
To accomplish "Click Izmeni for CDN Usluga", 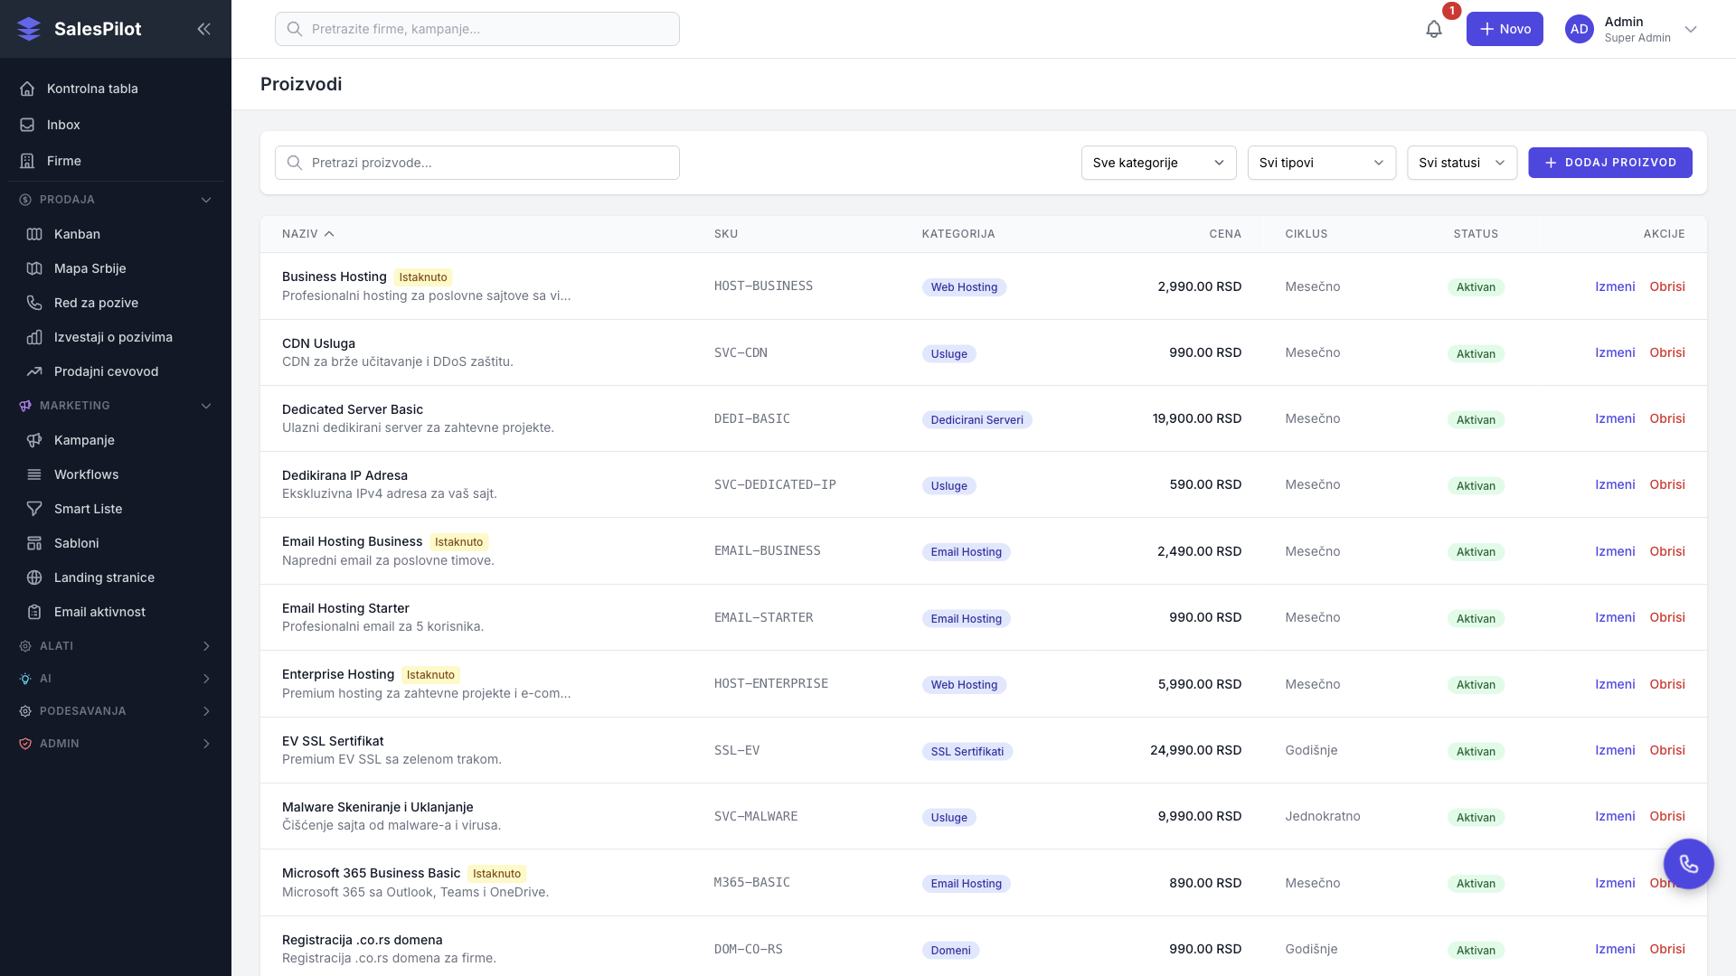I will (1614, 352).
